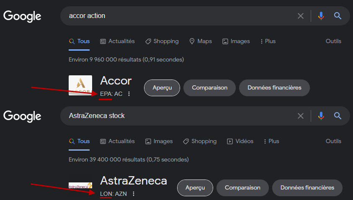This screenshot has height=200, width=353.
Task: Expand the Plus menu in the AstraZeneca tabs
Action: tap(271, 141)
